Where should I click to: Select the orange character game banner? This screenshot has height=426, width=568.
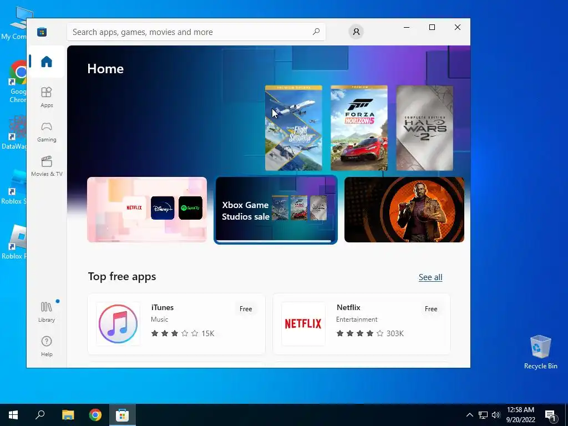[404, 210]
